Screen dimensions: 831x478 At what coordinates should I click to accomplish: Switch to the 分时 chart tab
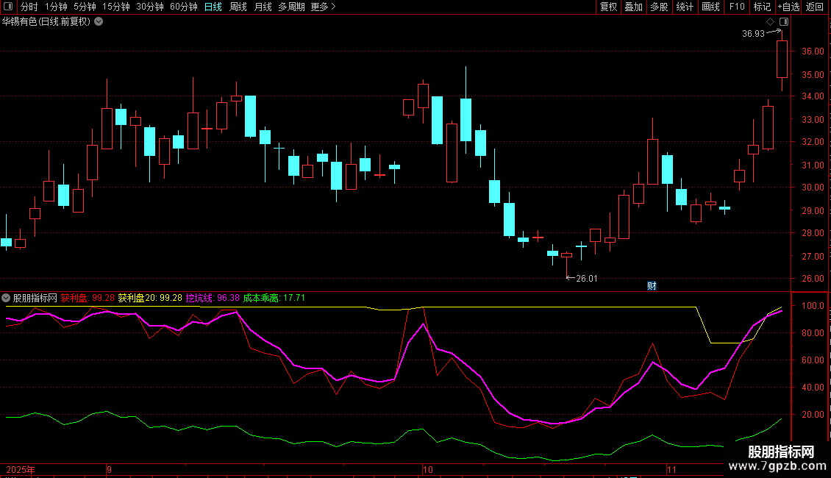29,7
